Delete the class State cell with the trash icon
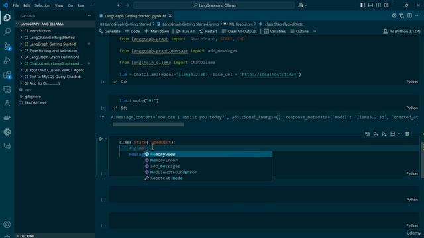This screenshot has width=424, height=238. coord(407,134)
